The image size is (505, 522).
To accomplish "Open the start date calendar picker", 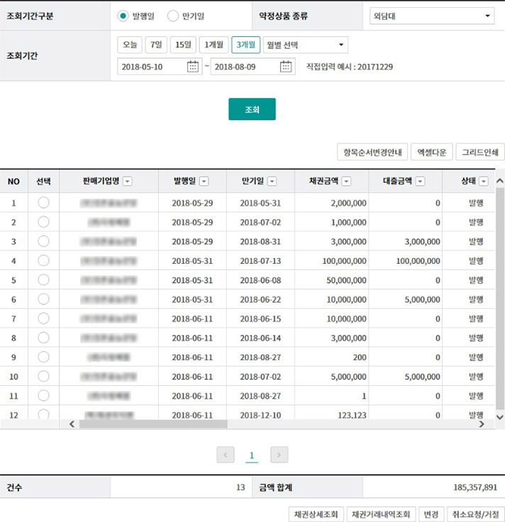I will [193, 67].
